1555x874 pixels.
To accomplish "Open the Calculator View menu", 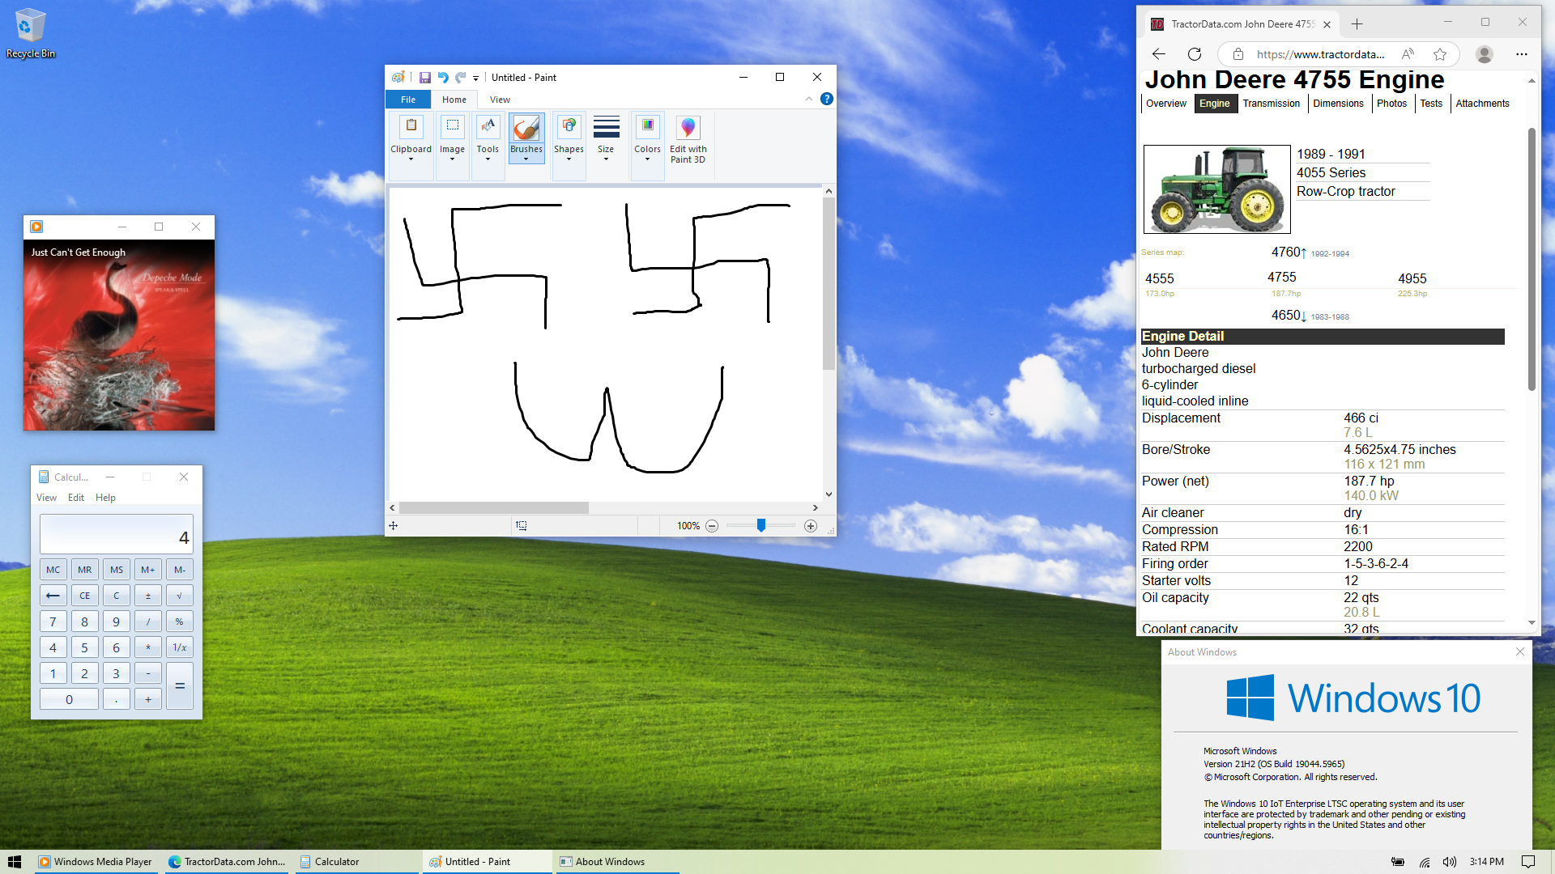I will [46, 498].
